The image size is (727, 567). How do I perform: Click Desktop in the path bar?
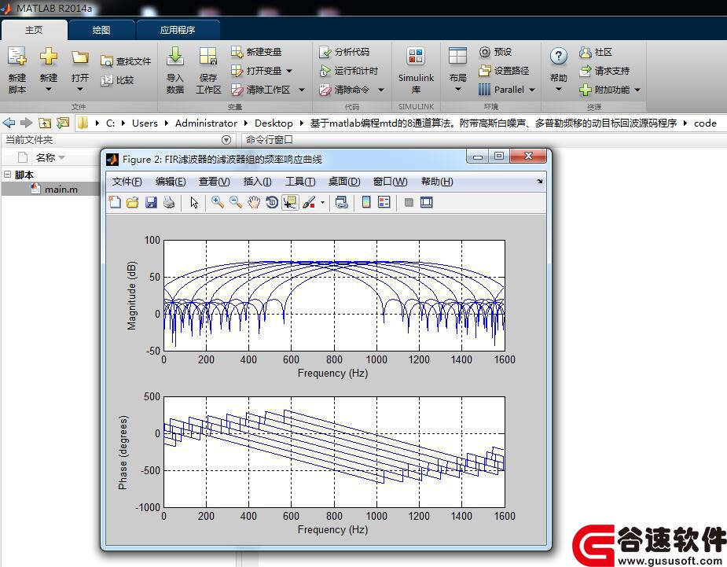[x=274, y=123]
